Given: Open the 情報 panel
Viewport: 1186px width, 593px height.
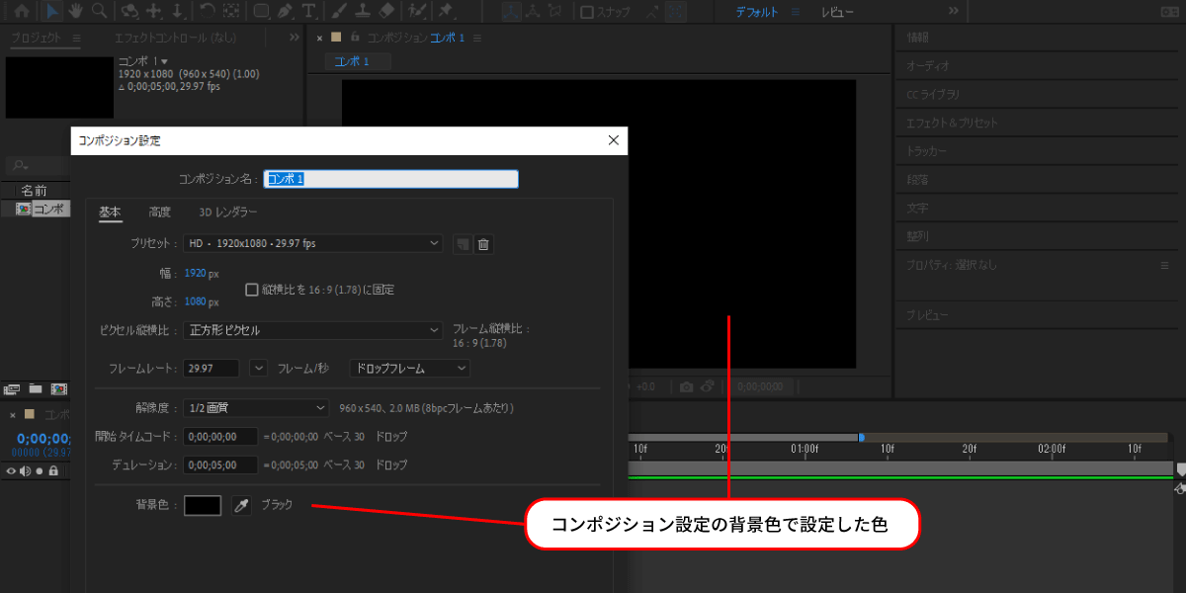Looking at the screenshot, I should tap(917, 38).
